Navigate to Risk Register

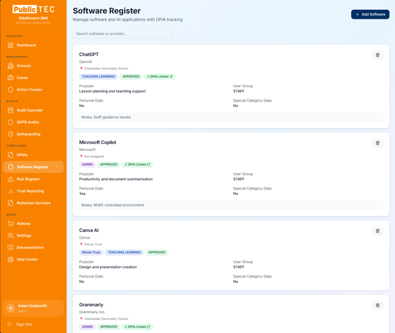[x=33, y=179]
